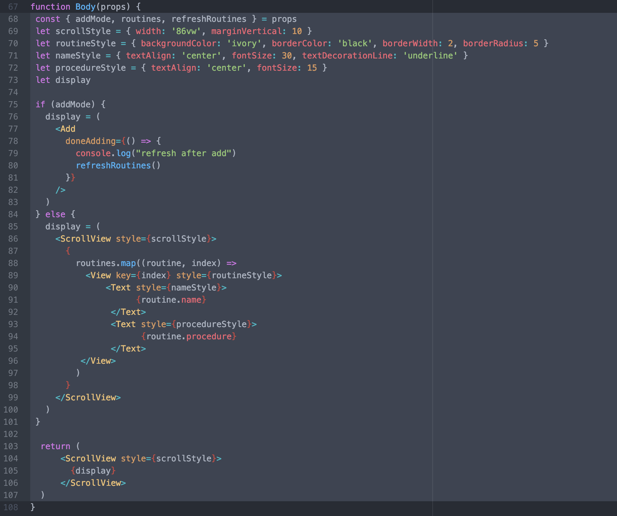Click the editor pane divider on the right
This screenshot has width=617, height=516.
pyautogui.click(x=433, y=257)
